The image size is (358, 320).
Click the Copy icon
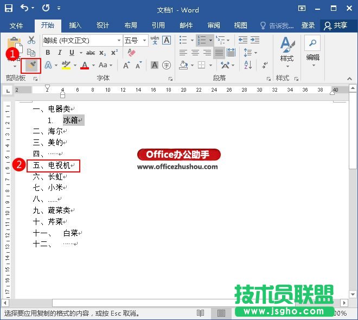point(31,53)
